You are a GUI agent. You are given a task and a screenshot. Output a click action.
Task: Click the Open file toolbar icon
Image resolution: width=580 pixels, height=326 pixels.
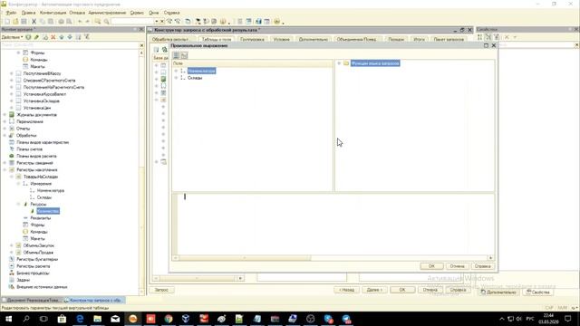15,22
